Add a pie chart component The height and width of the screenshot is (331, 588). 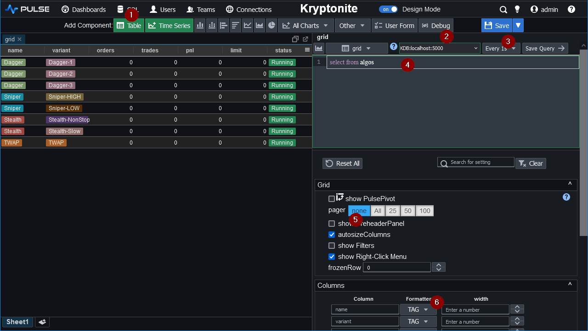pyautogui.click(x=271, y=26)
